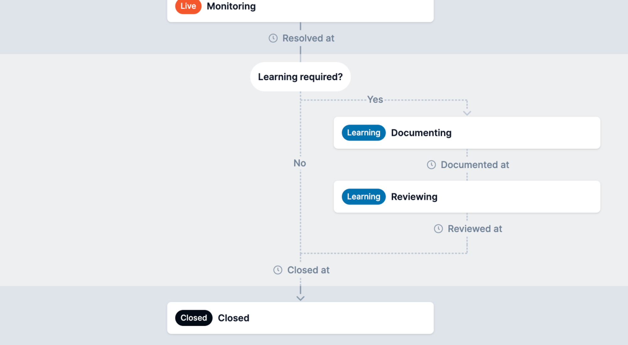Image resolution: width=628 pixels, height=345 pixels.
Task: Click the clock icon beside Closed at
Action: (278, 270)
